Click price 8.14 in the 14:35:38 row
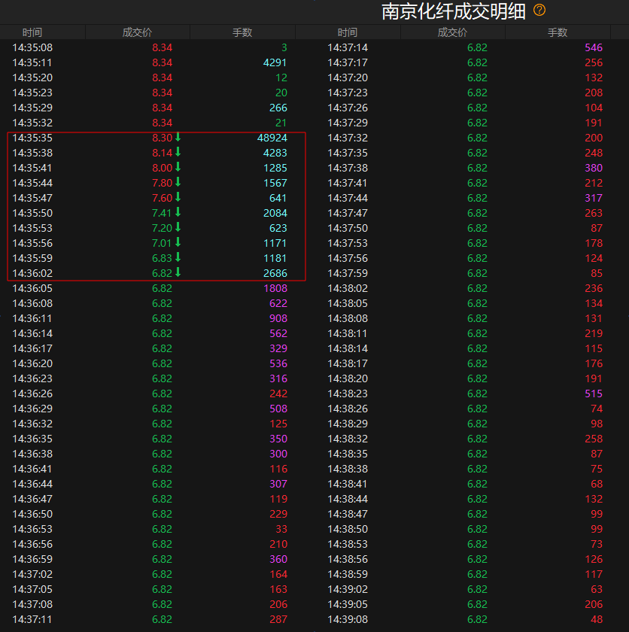629x632 pixels. (162, 153)
